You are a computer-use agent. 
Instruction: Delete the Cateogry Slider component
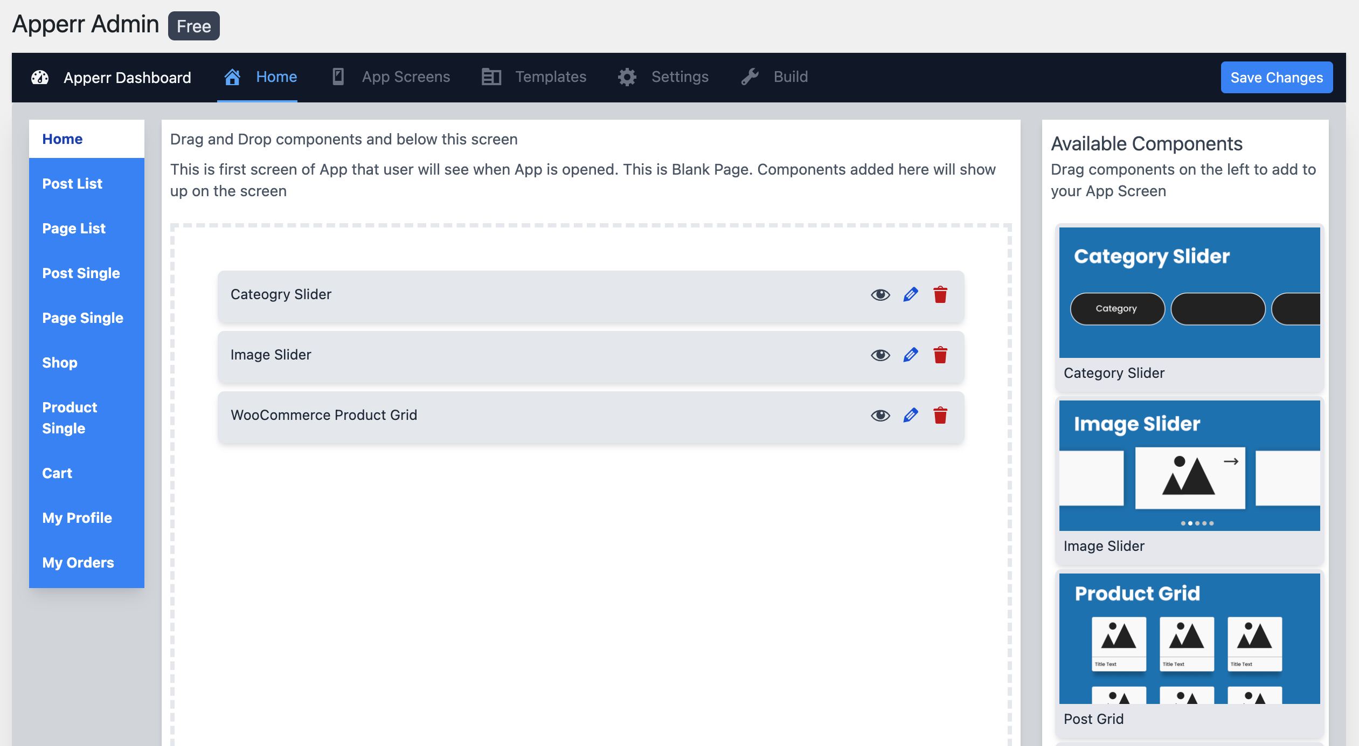click(940, 294)
